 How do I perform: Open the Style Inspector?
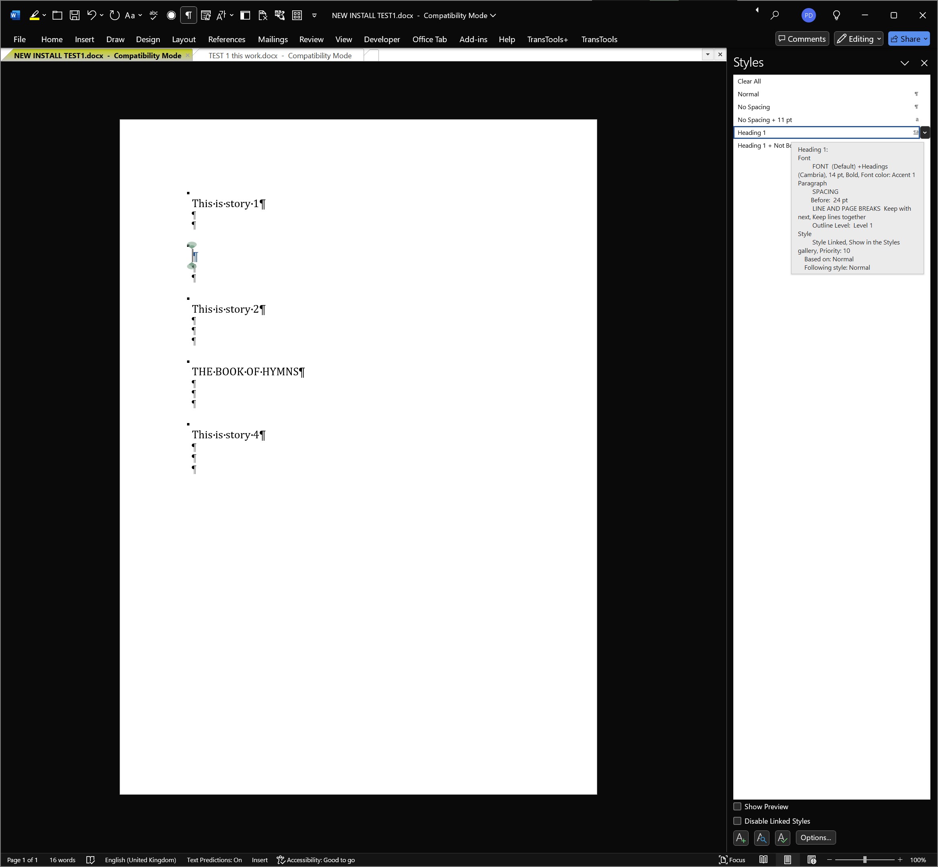point(761,838)
